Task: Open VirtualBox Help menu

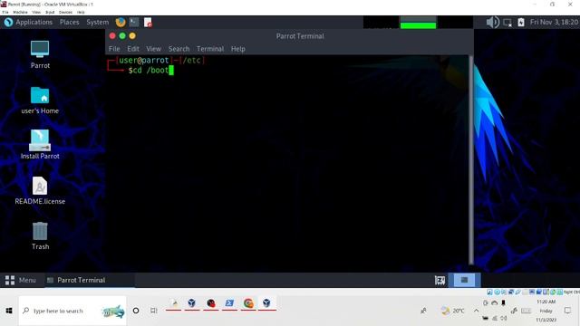Action: click(x=81, y=12)
